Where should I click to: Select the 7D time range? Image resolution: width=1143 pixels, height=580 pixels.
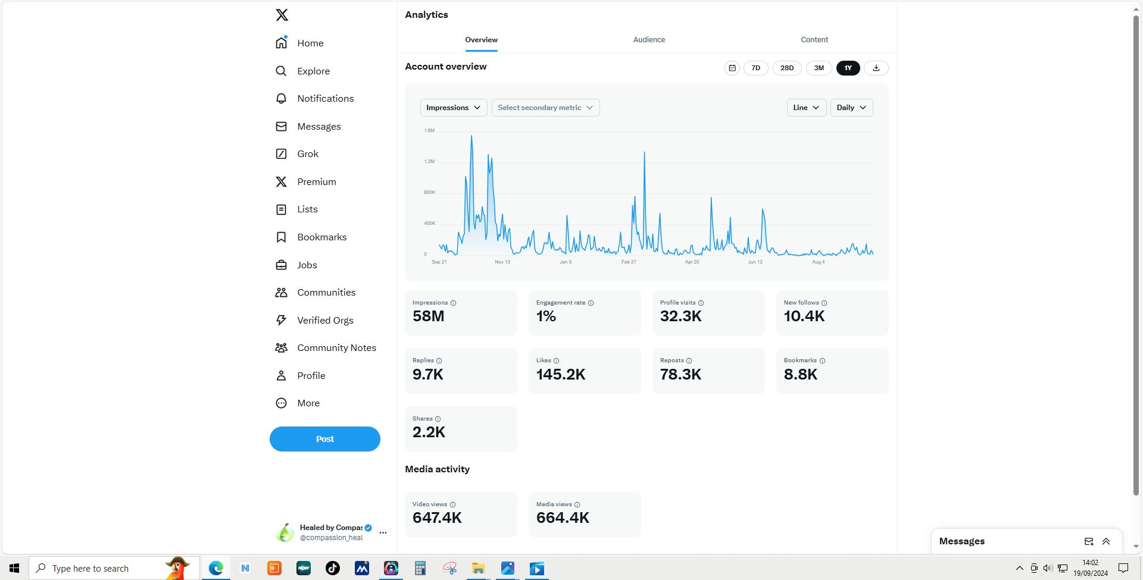tap(755, 68)
